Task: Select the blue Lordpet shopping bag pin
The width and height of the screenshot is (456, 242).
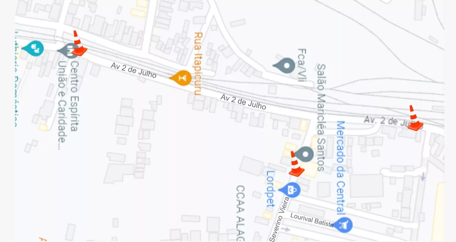Action: [290, 190]
